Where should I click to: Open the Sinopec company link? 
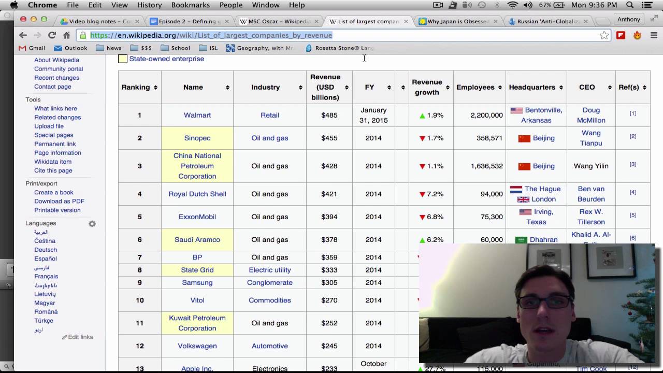[197, 138]
